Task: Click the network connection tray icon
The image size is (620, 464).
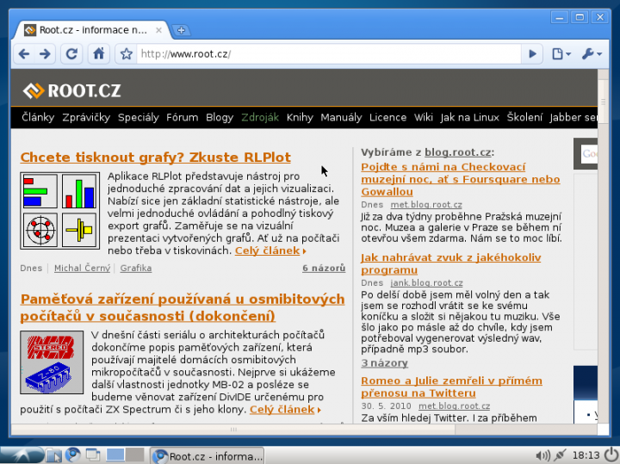Action: pos(560,455)
